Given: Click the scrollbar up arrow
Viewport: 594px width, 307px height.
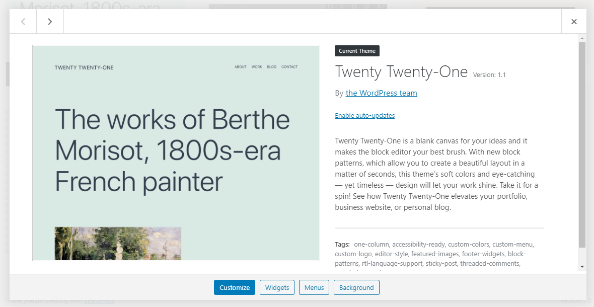Looking at the screenshot, I should 582,38.
